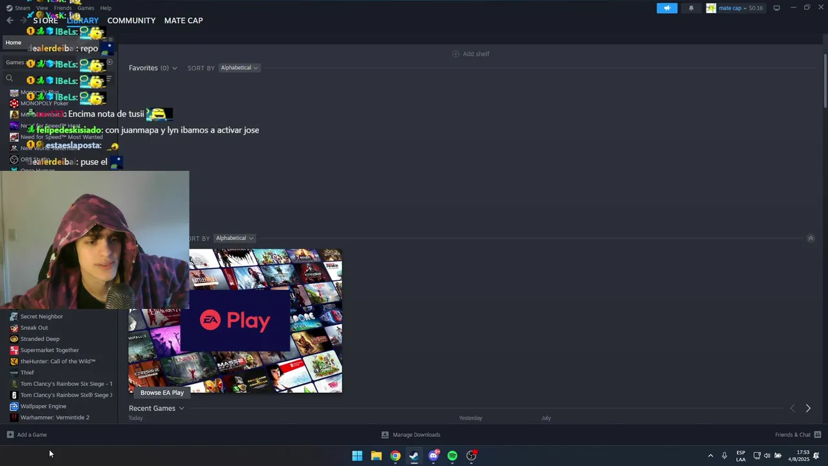828x466 pixels.
Task: Switch to the STORE tab
Action: coord(45,21)
